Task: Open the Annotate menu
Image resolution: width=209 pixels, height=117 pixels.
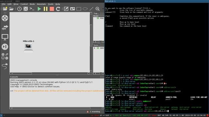Action: pos(41,4)
